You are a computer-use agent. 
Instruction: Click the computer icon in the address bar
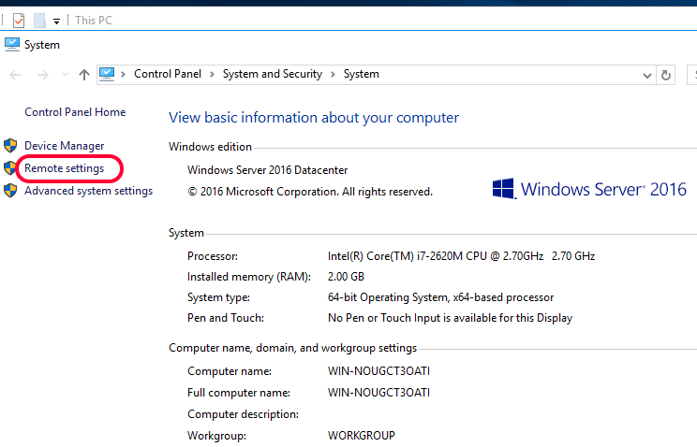coord(107,74)
